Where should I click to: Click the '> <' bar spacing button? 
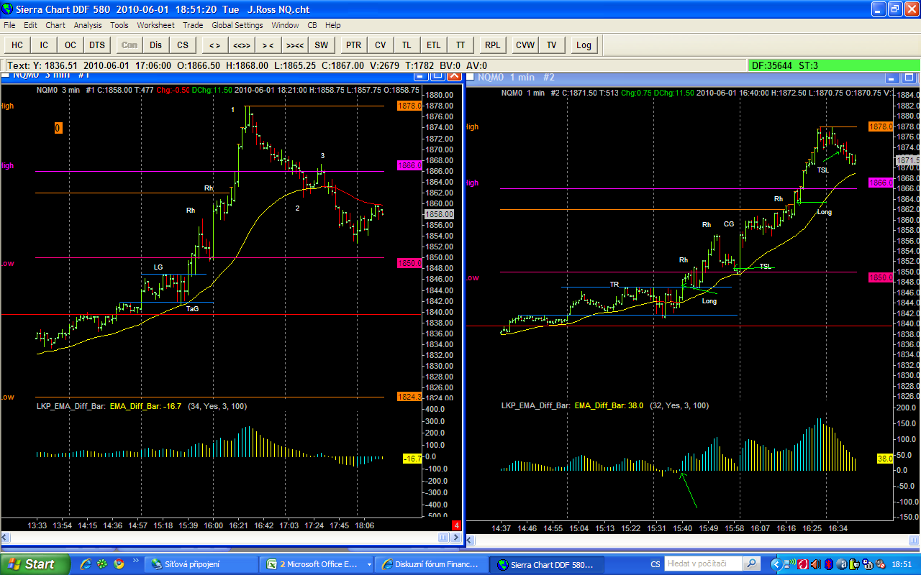(268, 45)
